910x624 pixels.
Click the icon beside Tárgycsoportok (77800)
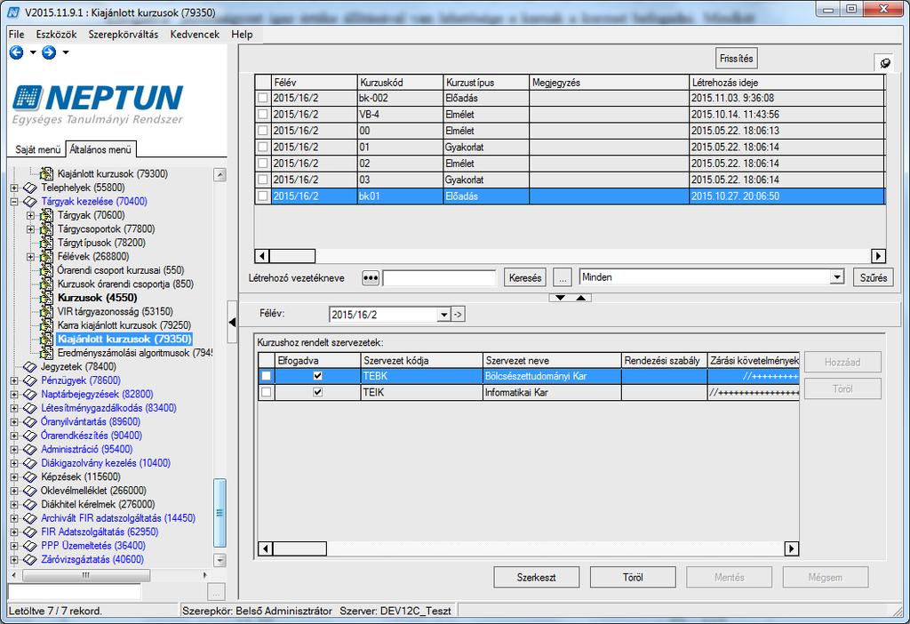pyautogui.click(x=47, y=229)
